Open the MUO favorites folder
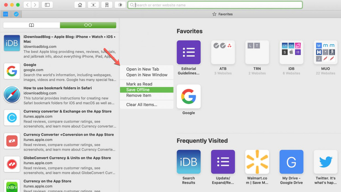Screen dimensions: 341x192 (x=325, y=52)
